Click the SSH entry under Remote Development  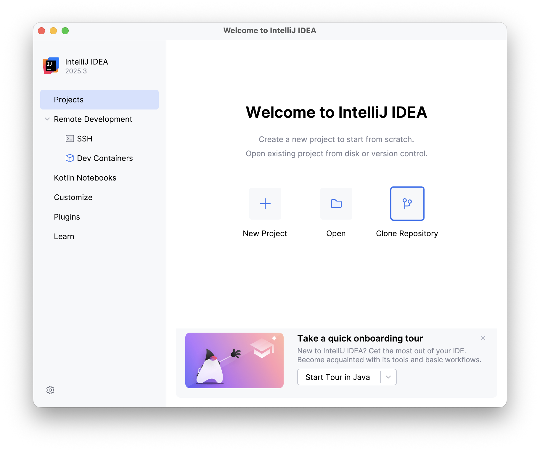(85, 138)
